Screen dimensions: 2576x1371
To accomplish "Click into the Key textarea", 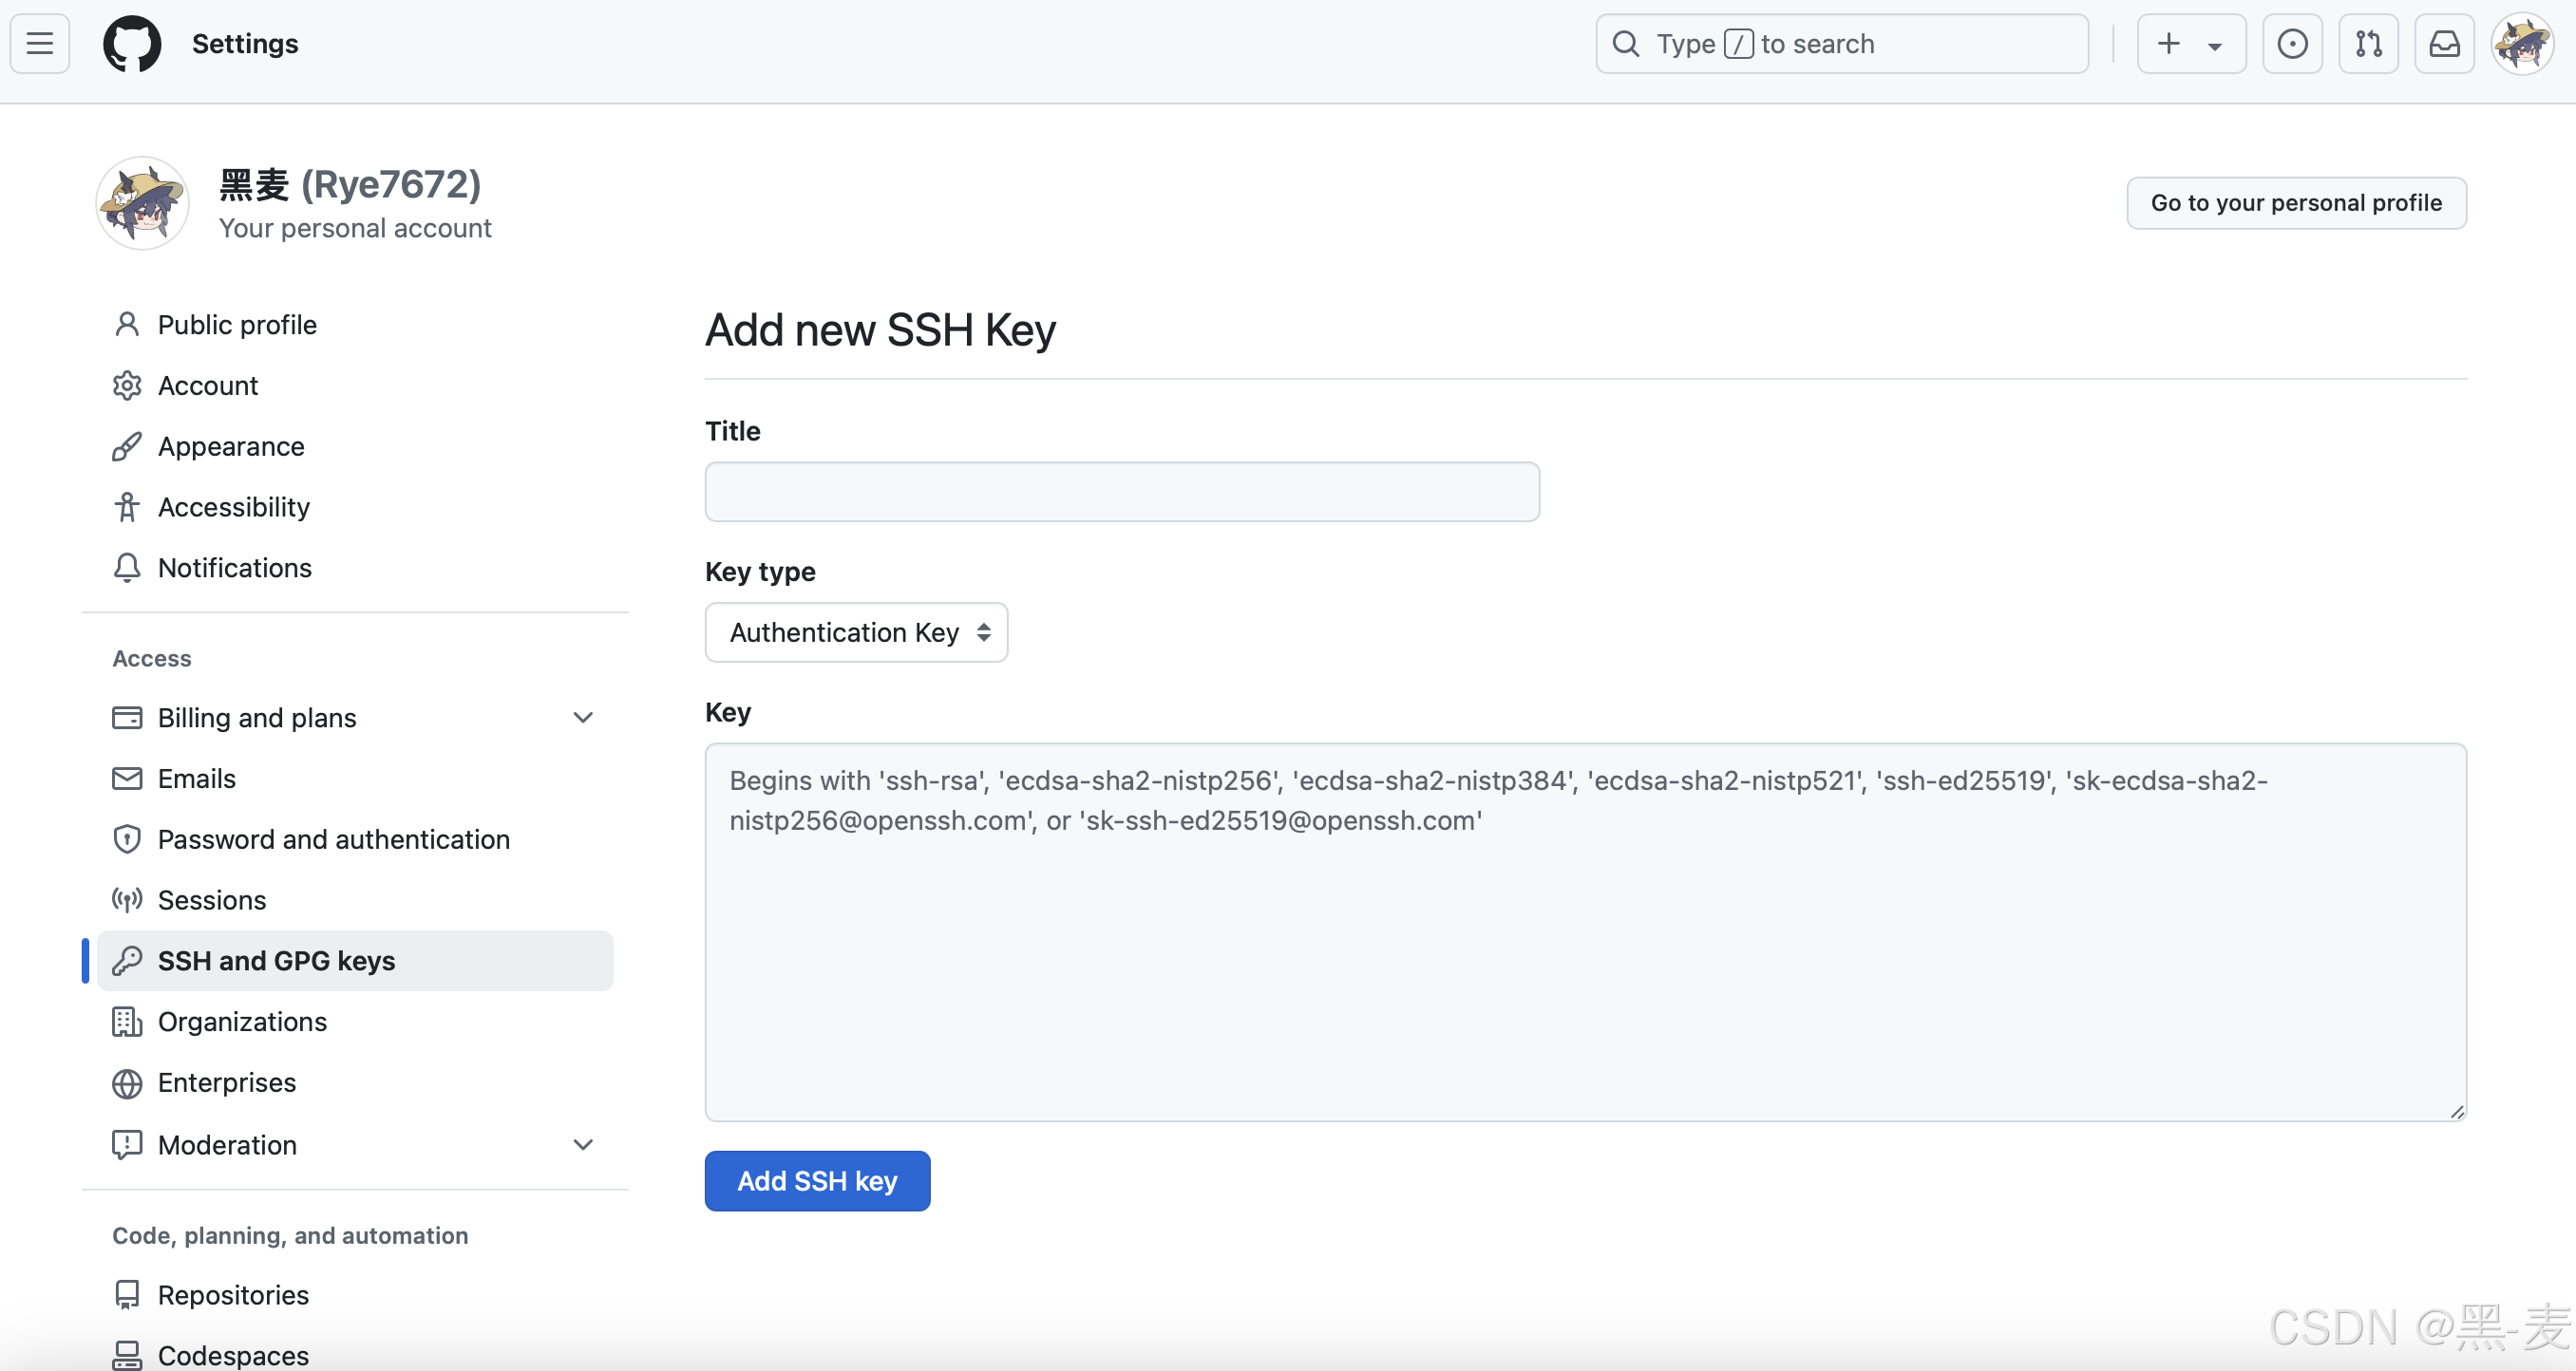I will pyautogui.click(x=1585, y=931).
